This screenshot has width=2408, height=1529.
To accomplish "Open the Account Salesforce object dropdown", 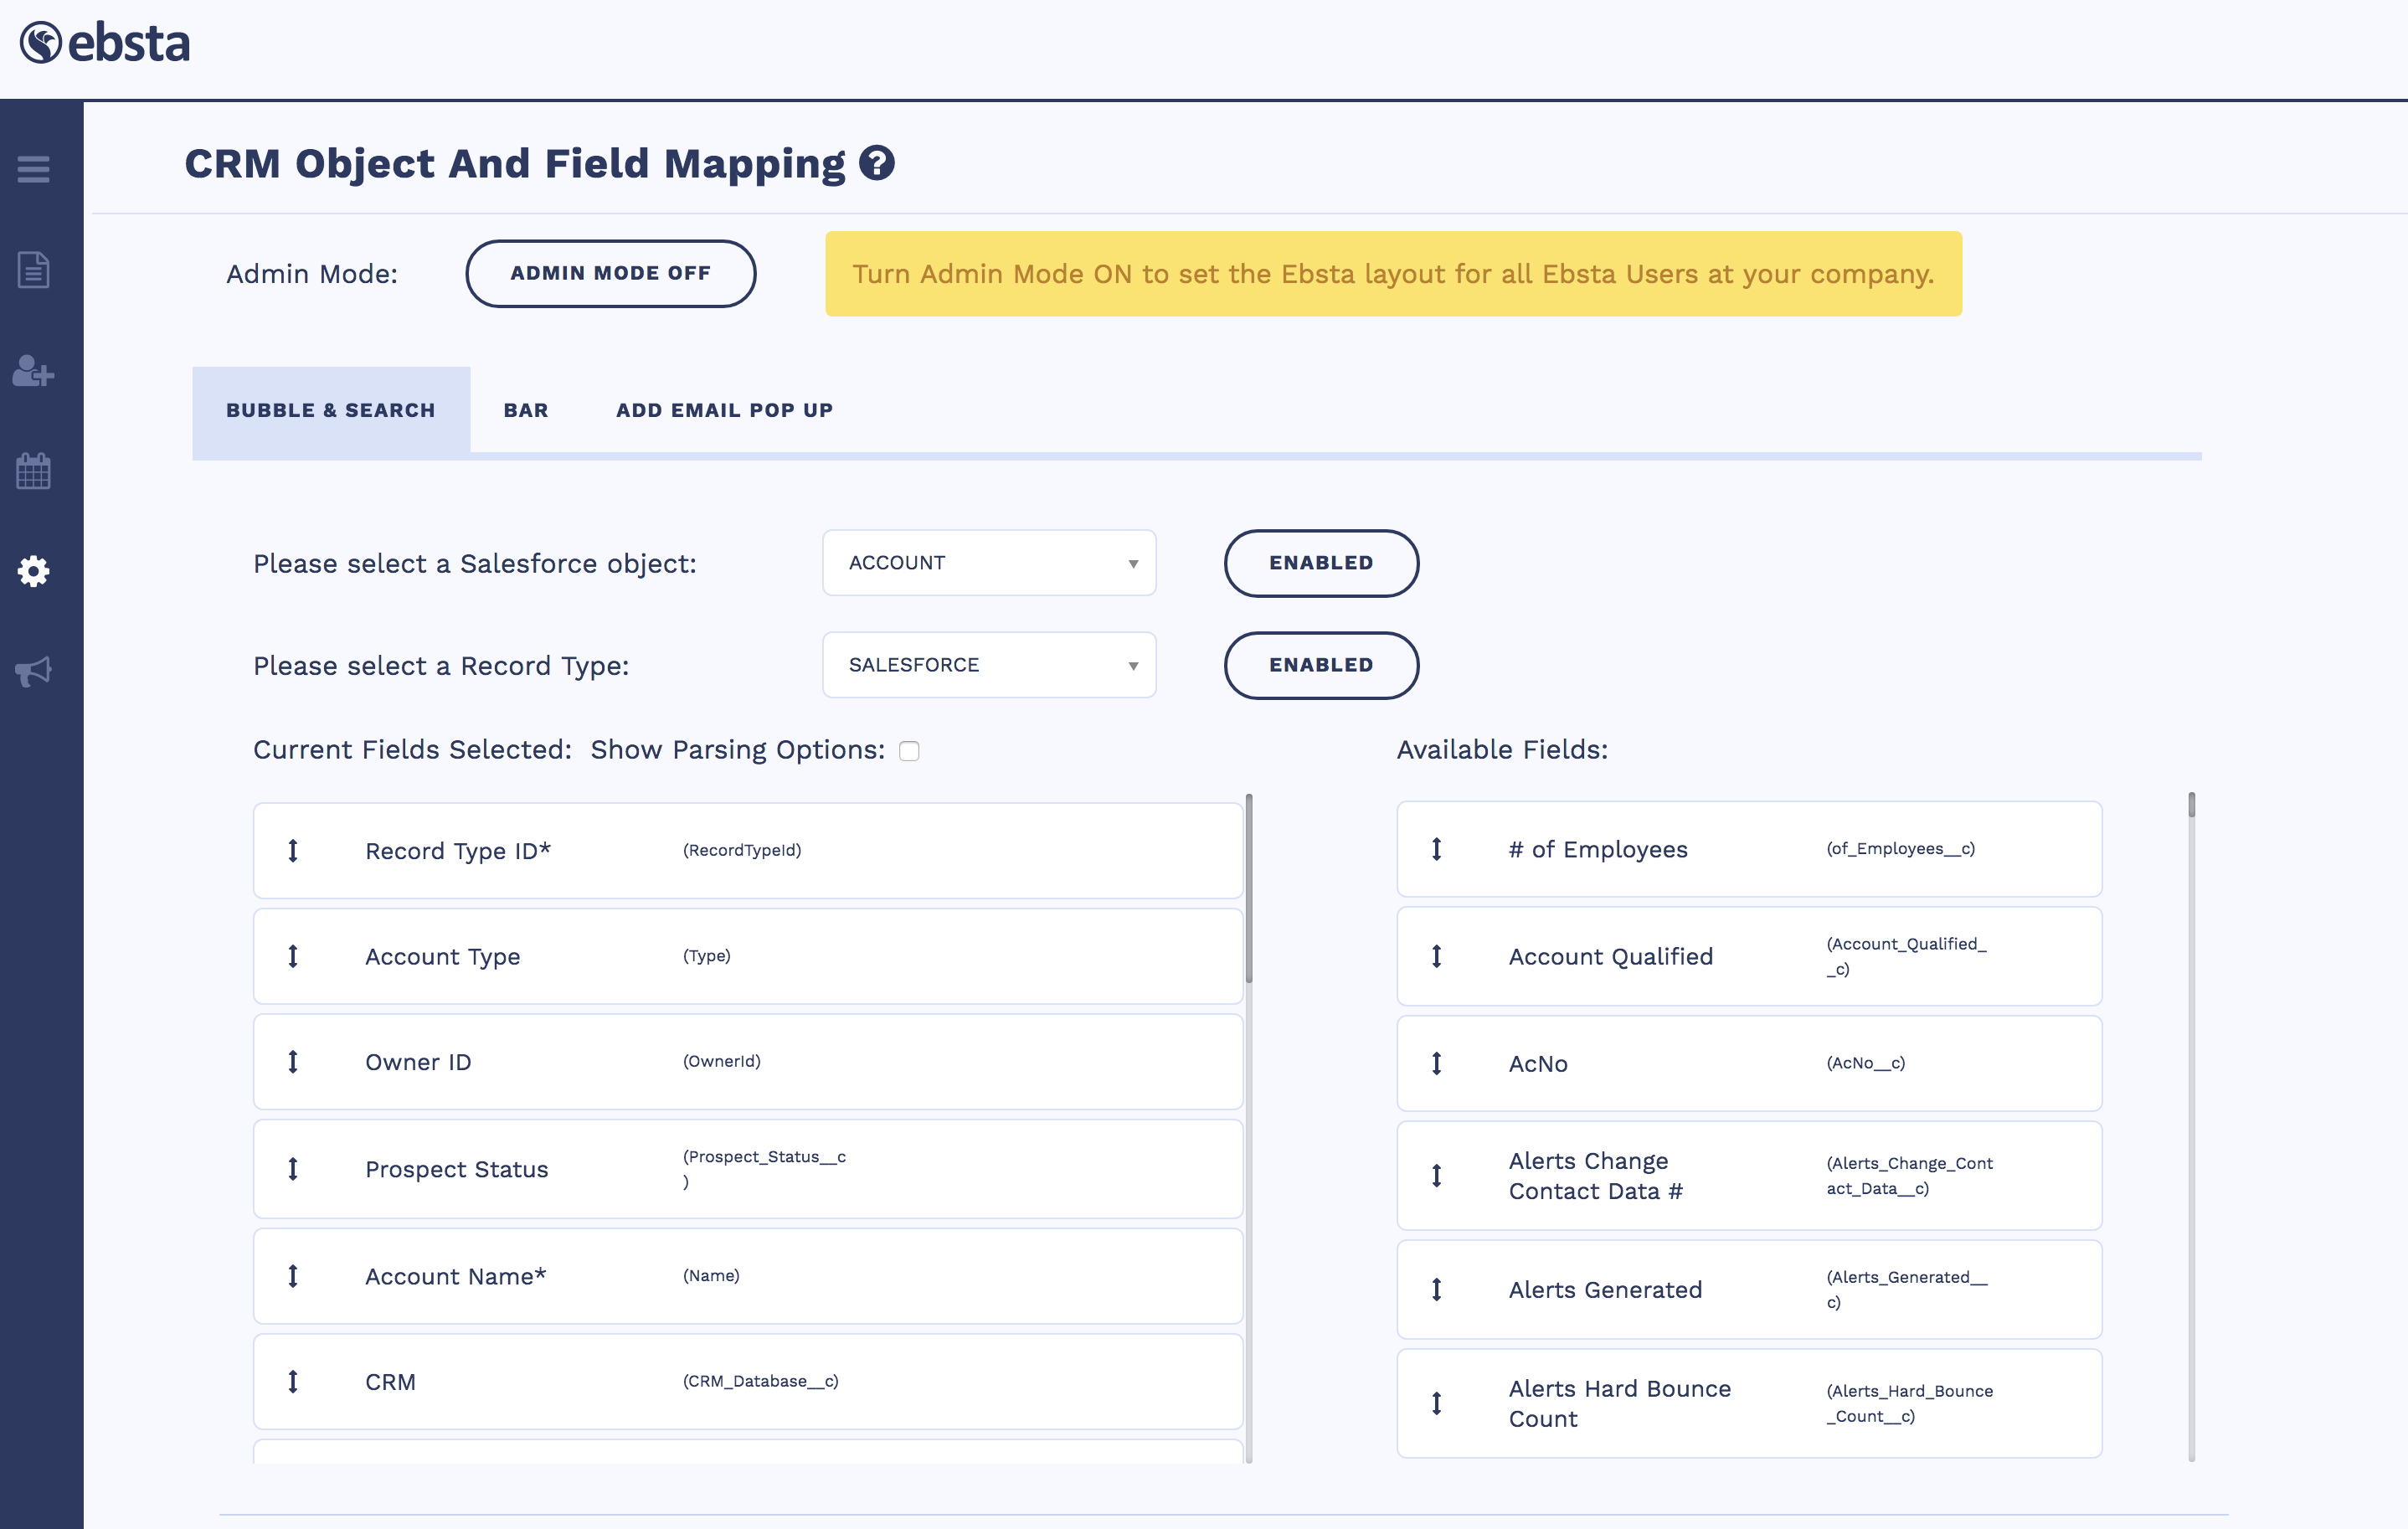I will (x=988, y=563).
